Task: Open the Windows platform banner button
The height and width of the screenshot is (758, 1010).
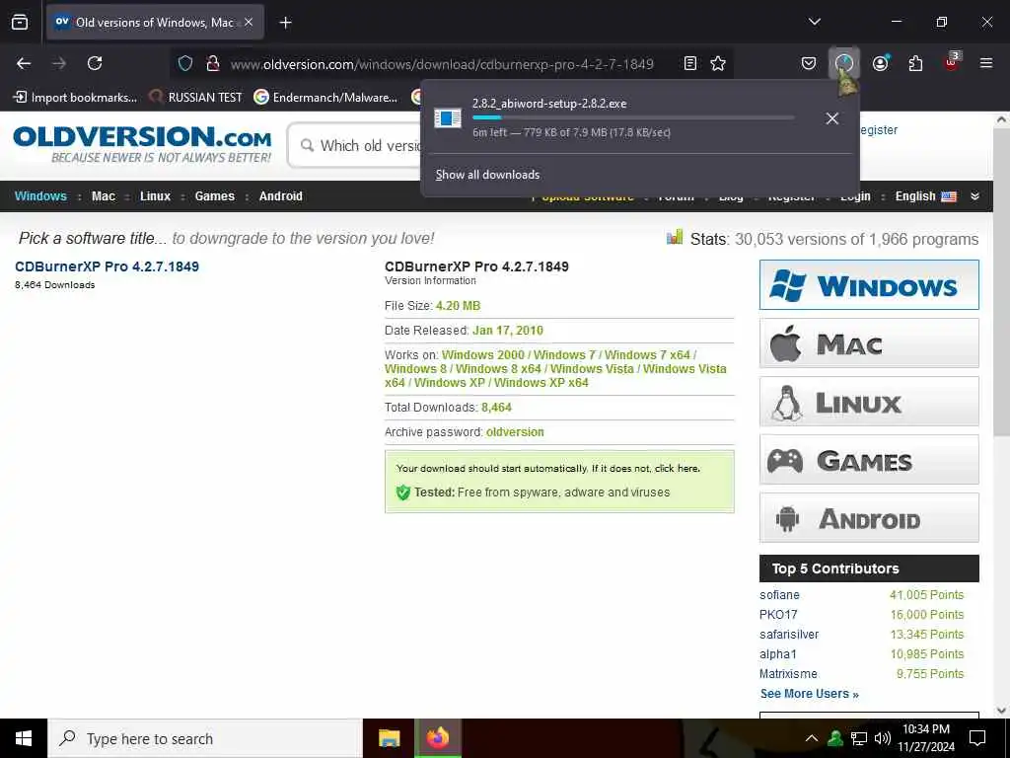Action: [869, 285]
